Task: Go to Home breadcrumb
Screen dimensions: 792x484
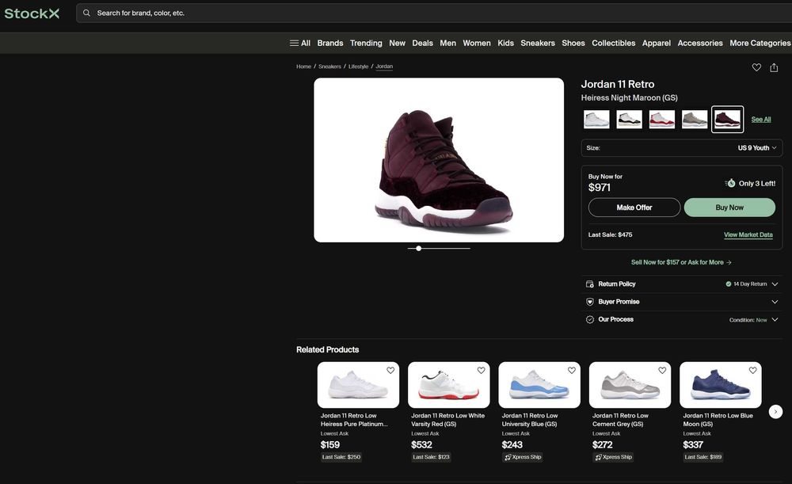Action: tap(303, 67)
